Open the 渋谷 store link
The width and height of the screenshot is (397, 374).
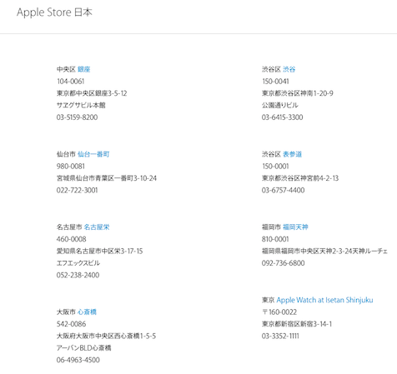(289, 69)
